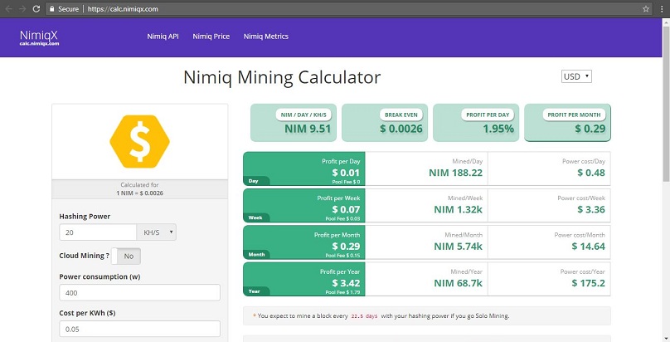
Task: Select the Profit Per Month card
Action: 567,123
